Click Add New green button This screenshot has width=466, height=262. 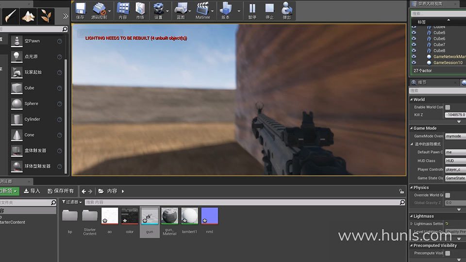pyautogui.click(x=9, y=191)
